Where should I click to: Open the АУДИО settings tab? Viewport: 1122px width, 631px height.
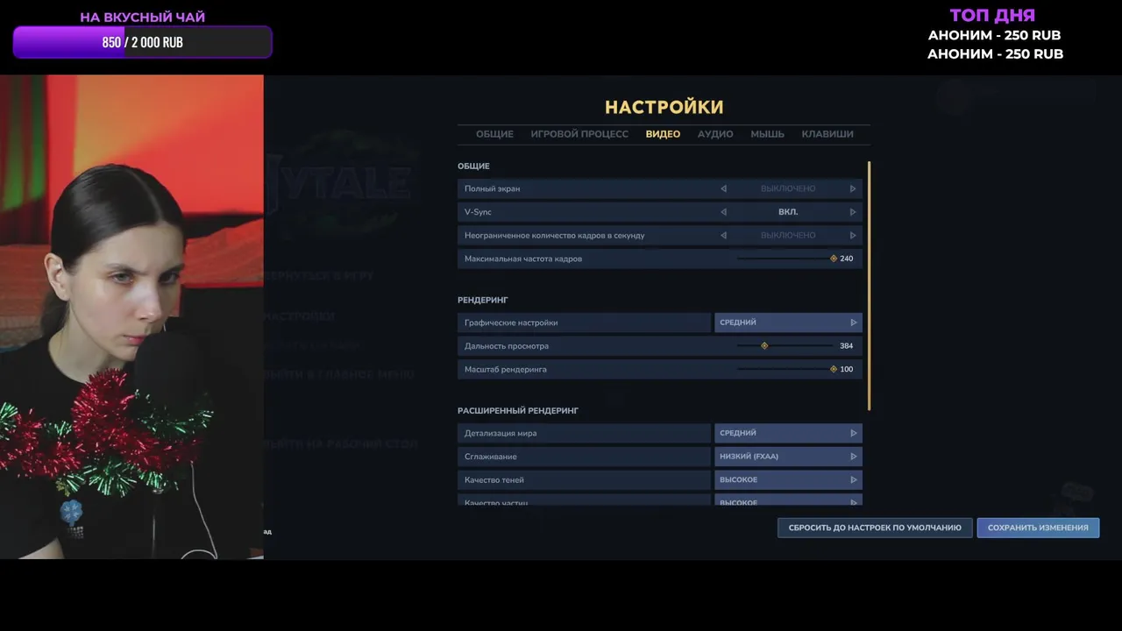point(715,134)
